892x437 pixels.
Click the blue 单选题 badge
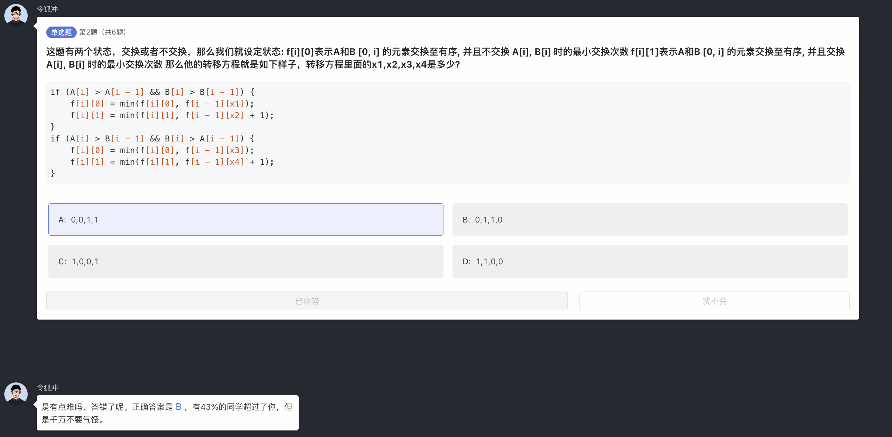coord(61,32)
